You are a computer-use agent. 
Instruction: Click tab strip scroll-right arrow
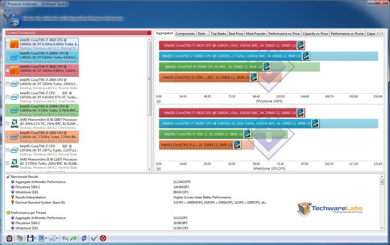click(382, 33)
